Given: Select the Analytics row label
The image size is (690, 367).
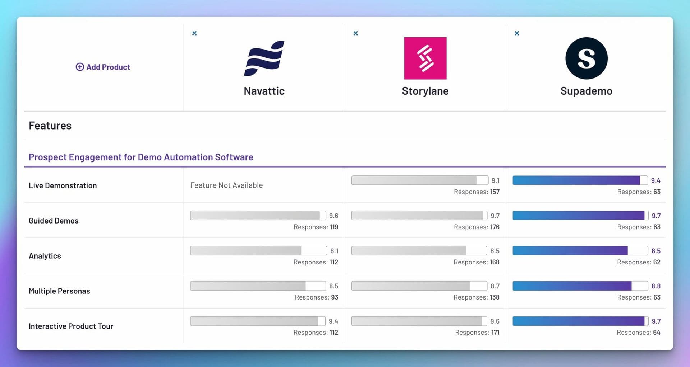Looking at the screenshot, I should (45, 256).
